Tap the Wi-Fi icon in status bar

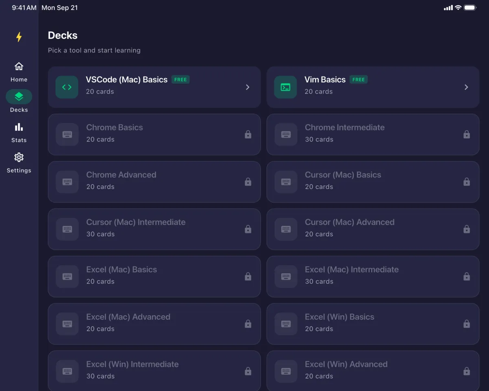[x=458, y=8]
